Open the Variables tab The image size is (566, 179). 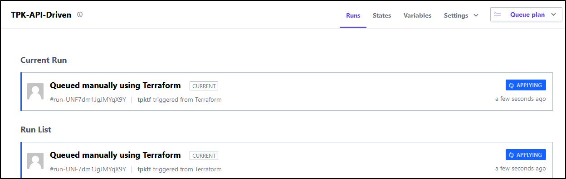coord(417,15)
